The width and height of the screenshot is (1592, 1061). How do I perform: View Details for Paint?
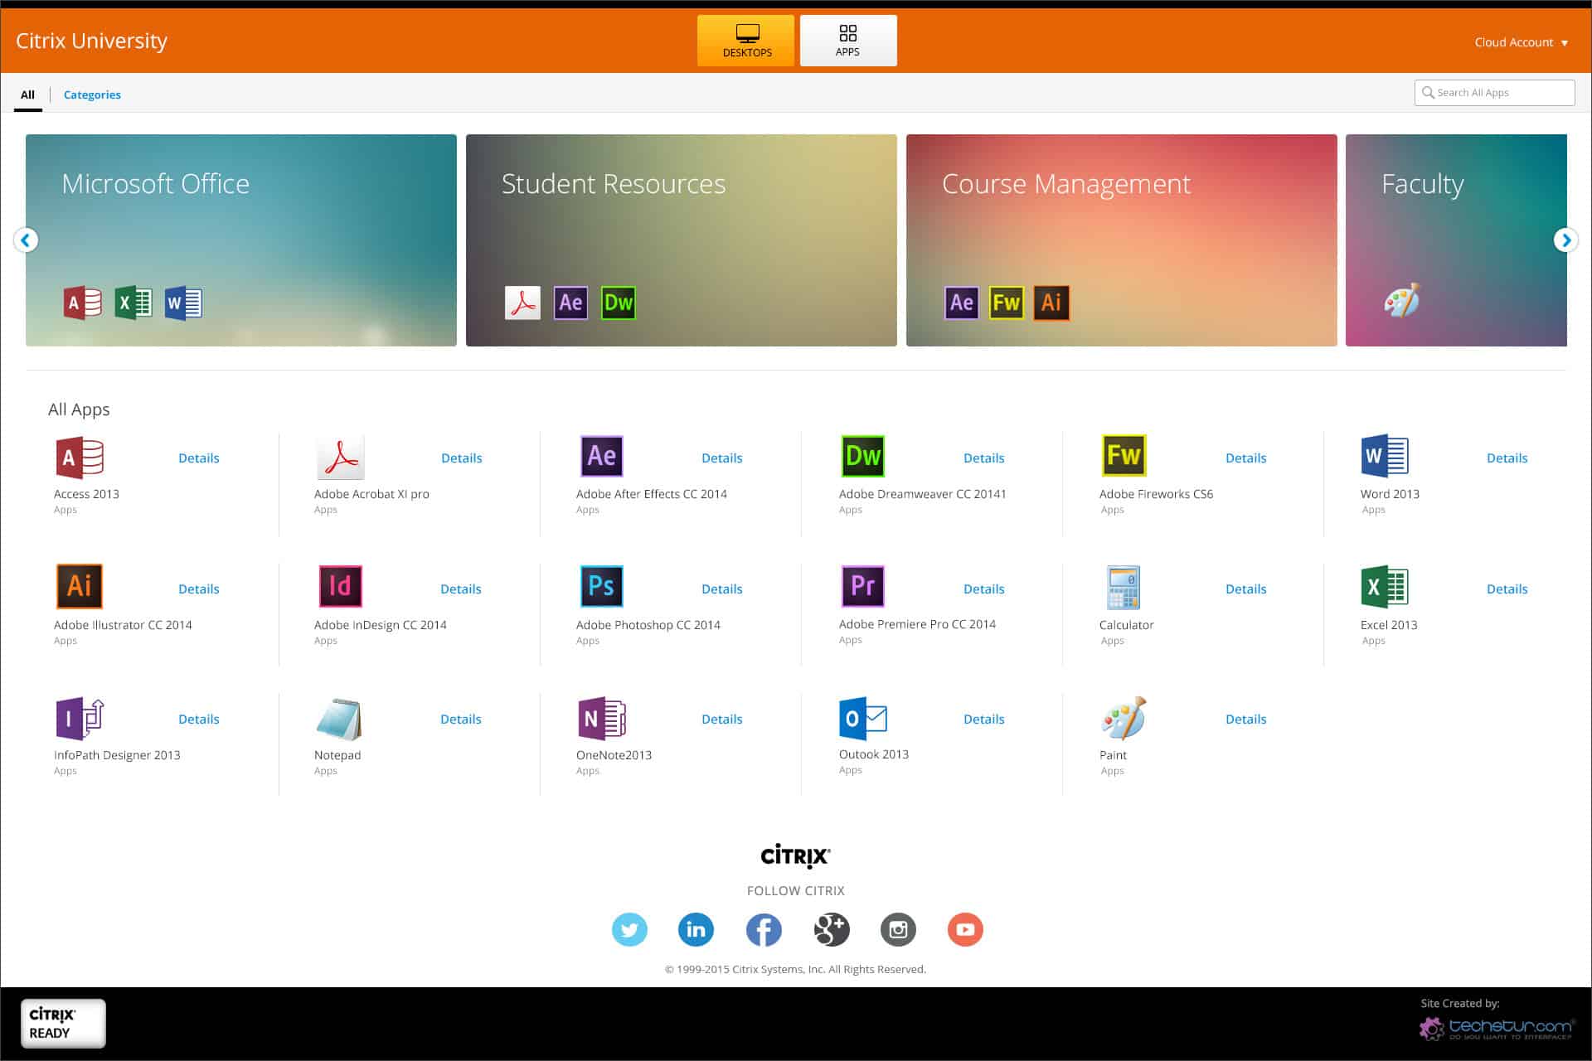click(x=1246, y=719)
